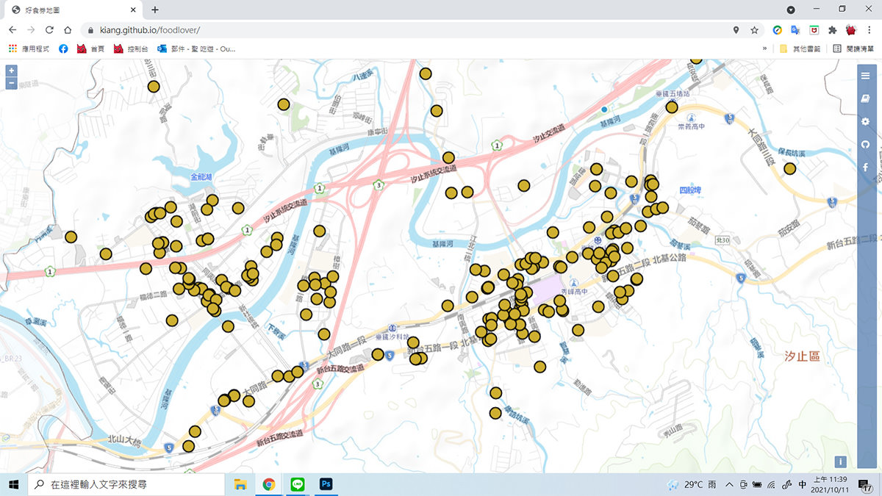Image resolution: width=882 pixels, height=496 pixels.
Task: Zoom in the map with plus button
Action: click(11, 71)
